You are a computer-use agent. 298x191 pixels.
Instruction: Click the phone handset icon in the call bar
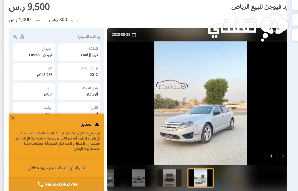pos(40,184)
